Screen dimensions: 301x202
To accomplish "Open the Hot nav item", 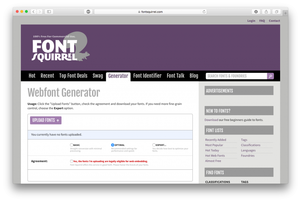I will click(x=32, y=76).
